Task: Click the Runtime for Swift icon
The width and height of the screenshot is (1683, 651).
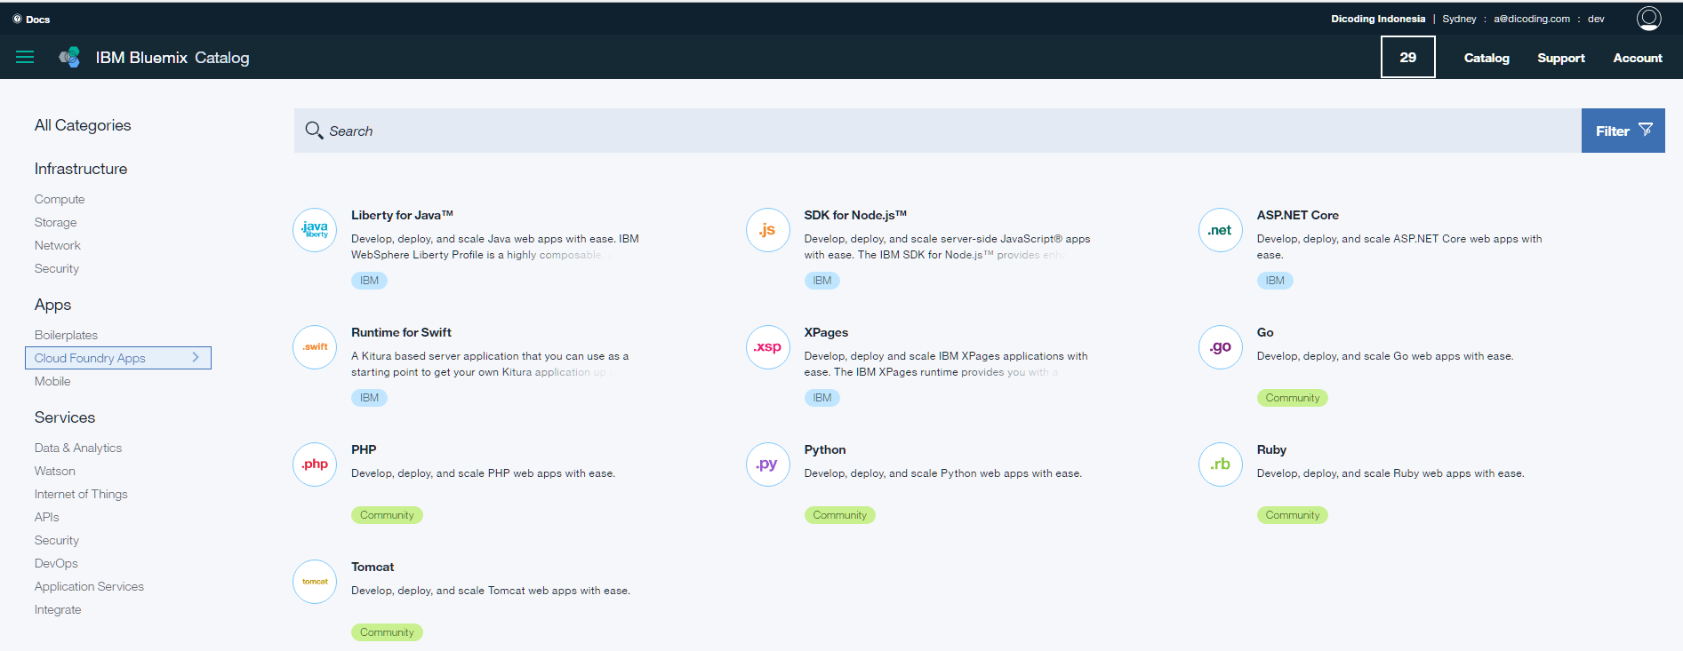Action: [x=315, y=347]
